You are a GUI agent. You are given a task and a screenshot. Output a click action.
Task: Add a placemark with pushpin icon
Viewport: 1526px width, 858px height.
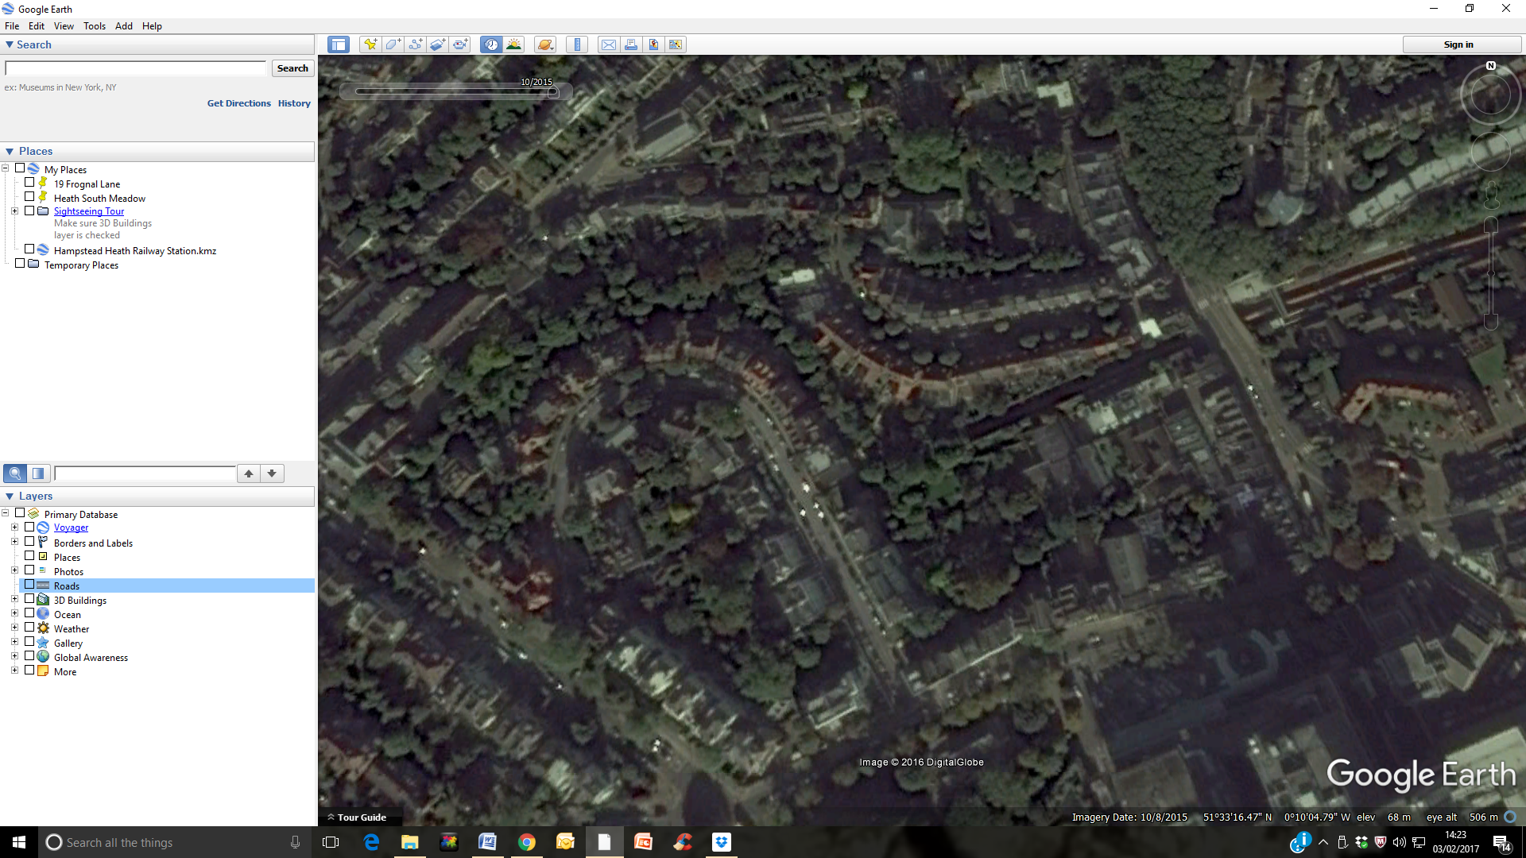click(x=370, y=44)
